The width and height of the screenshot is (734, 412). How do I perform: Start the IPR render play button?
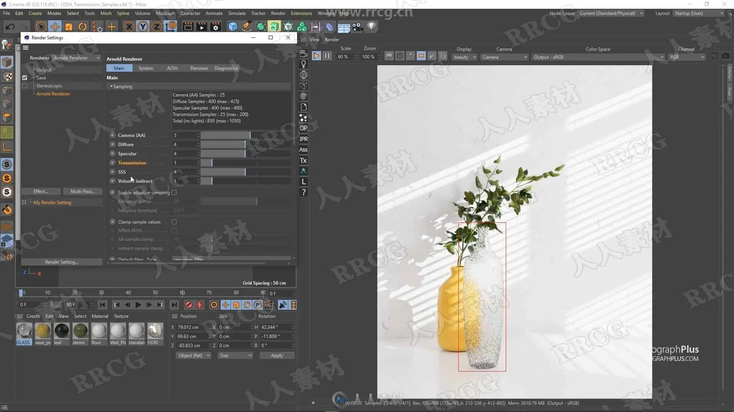[x=316, y=56]
